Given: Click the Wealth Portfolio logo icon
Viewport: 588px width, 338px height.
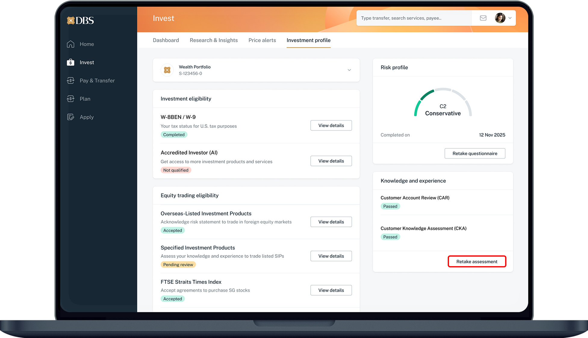Looking at the screenshot, I should pos(167,70).
